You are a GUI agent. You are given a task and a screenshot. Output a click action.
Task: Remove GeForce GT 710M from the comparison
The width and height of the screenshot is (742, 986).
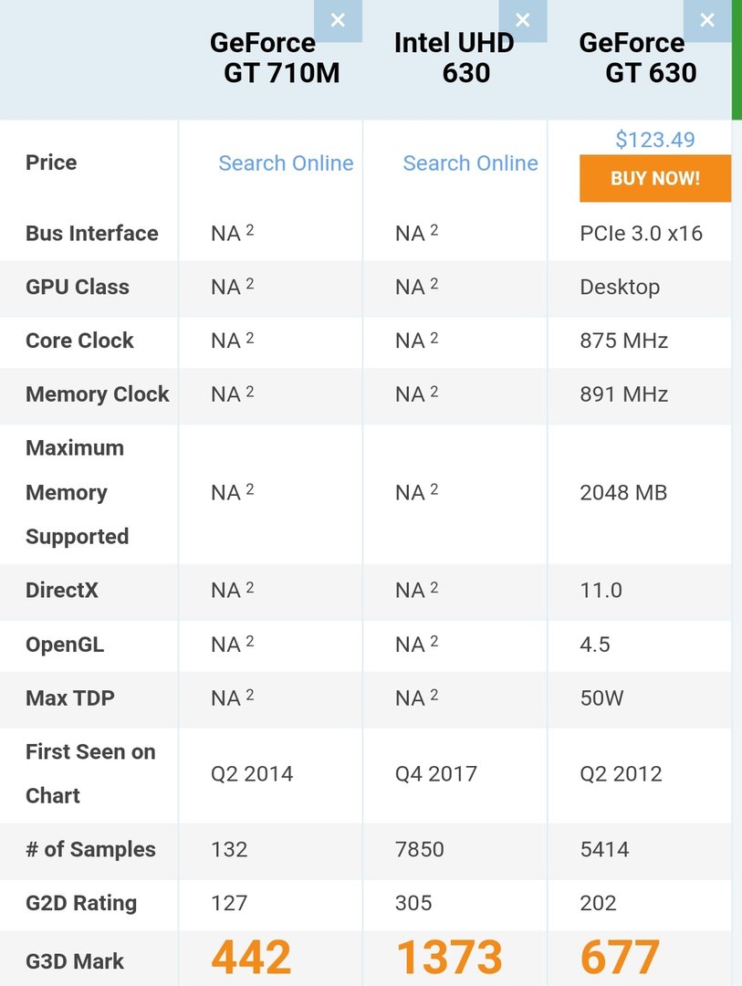point(339,20)
